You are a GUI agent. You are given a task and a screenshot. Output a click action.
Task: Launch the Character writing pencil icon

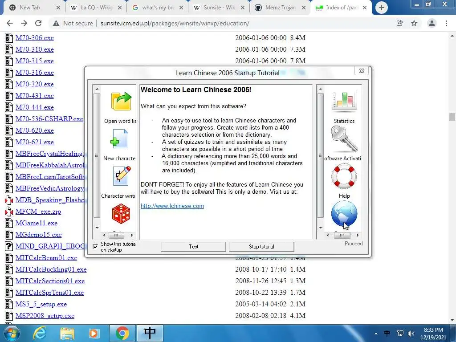(122, 175)
